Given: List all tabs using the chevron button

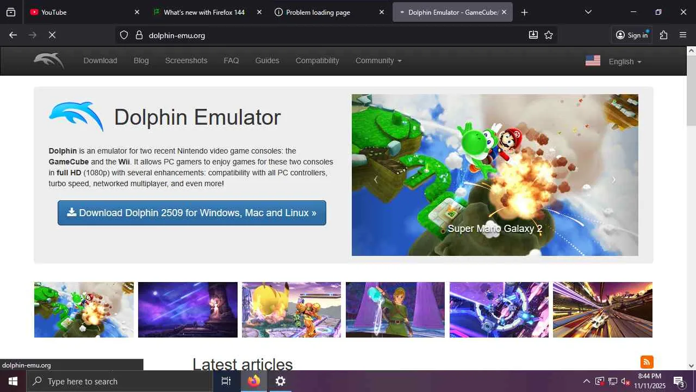Looking at the screenshot, I should point(588,12).
